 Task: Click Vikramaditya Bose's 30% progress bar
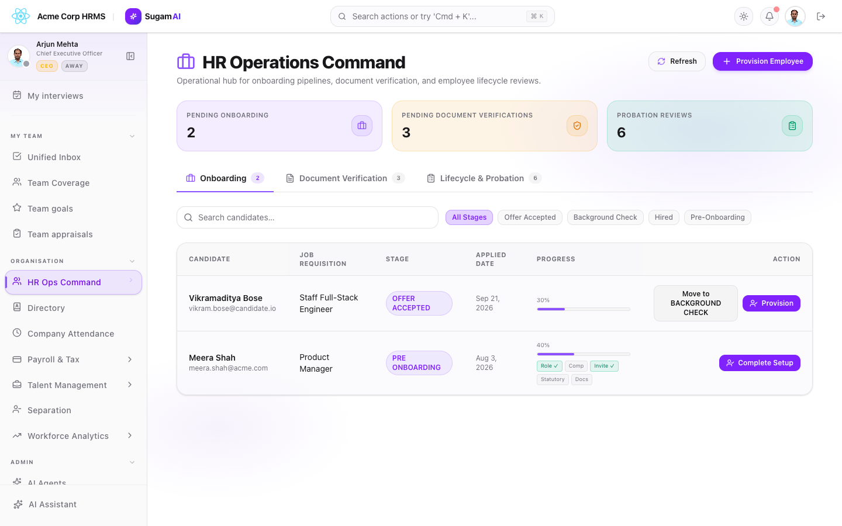(584, 309)
